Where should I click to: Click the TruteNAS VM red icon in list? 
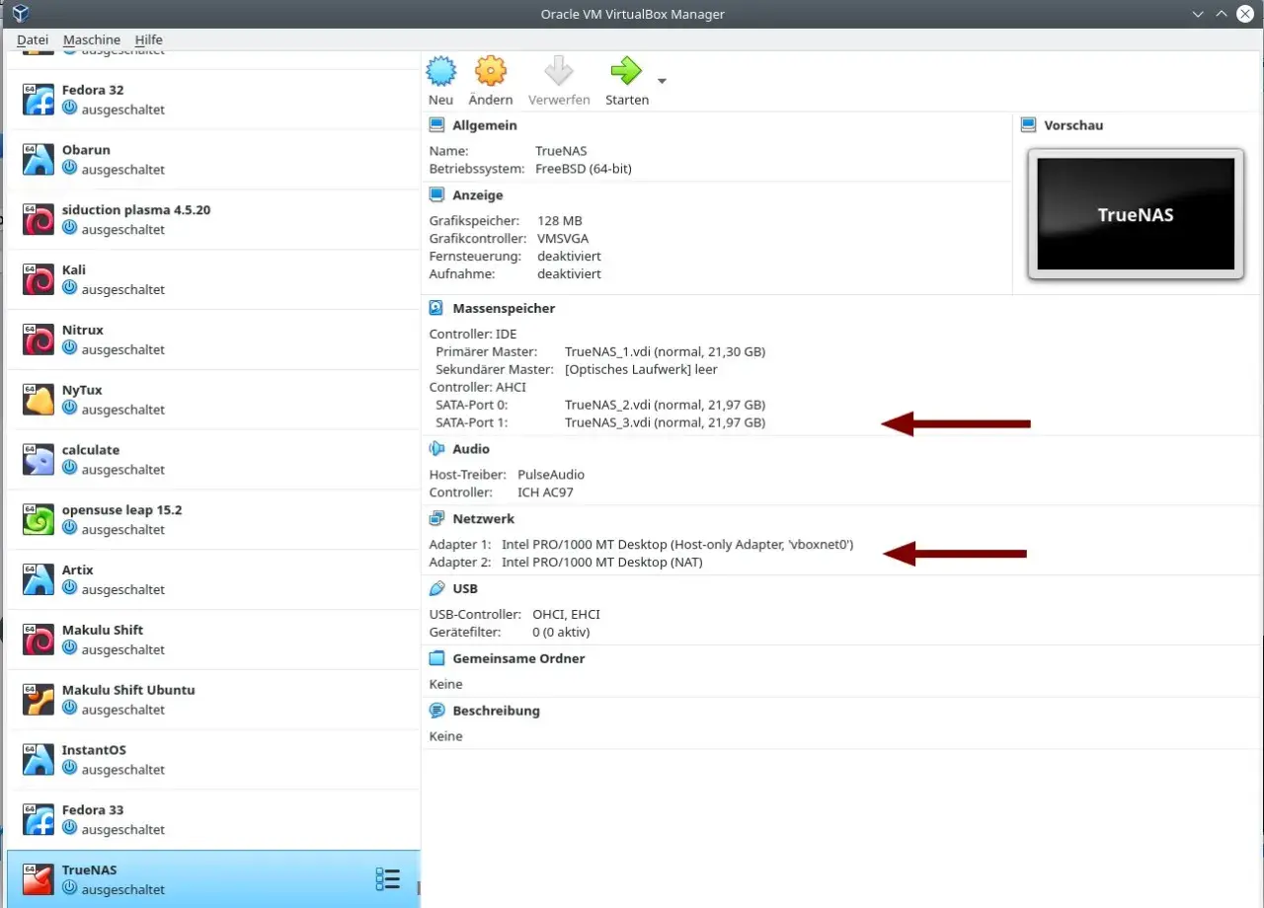point(39,879)
